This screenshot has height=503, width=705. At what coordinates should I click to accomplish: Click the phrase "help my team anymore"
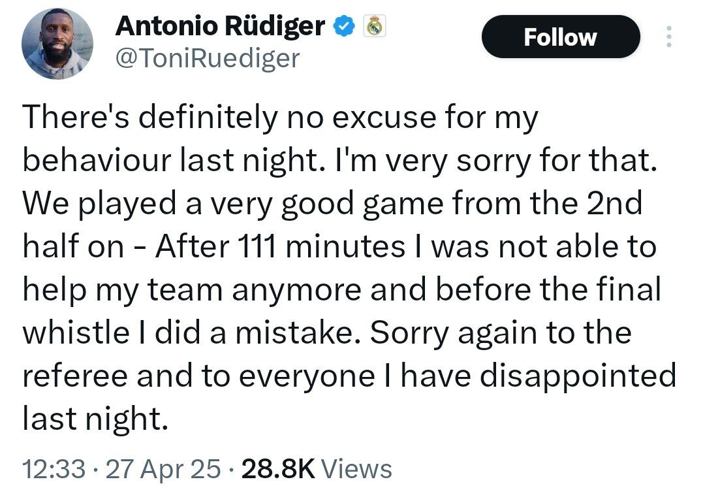(192, 289)
